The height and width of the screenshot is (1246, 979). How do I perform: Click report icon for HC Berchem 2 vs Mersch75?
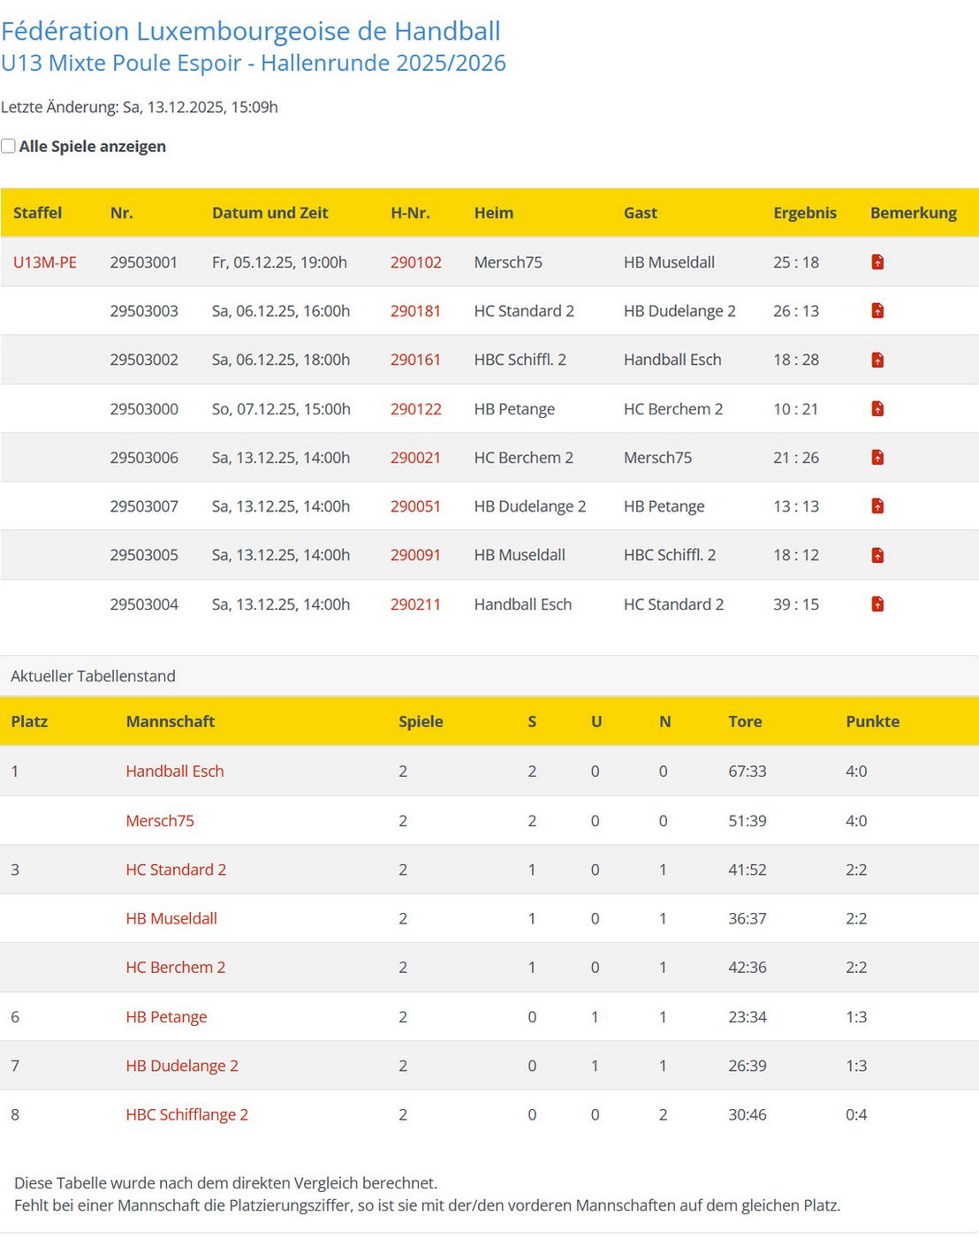click(x=877, y=458)
